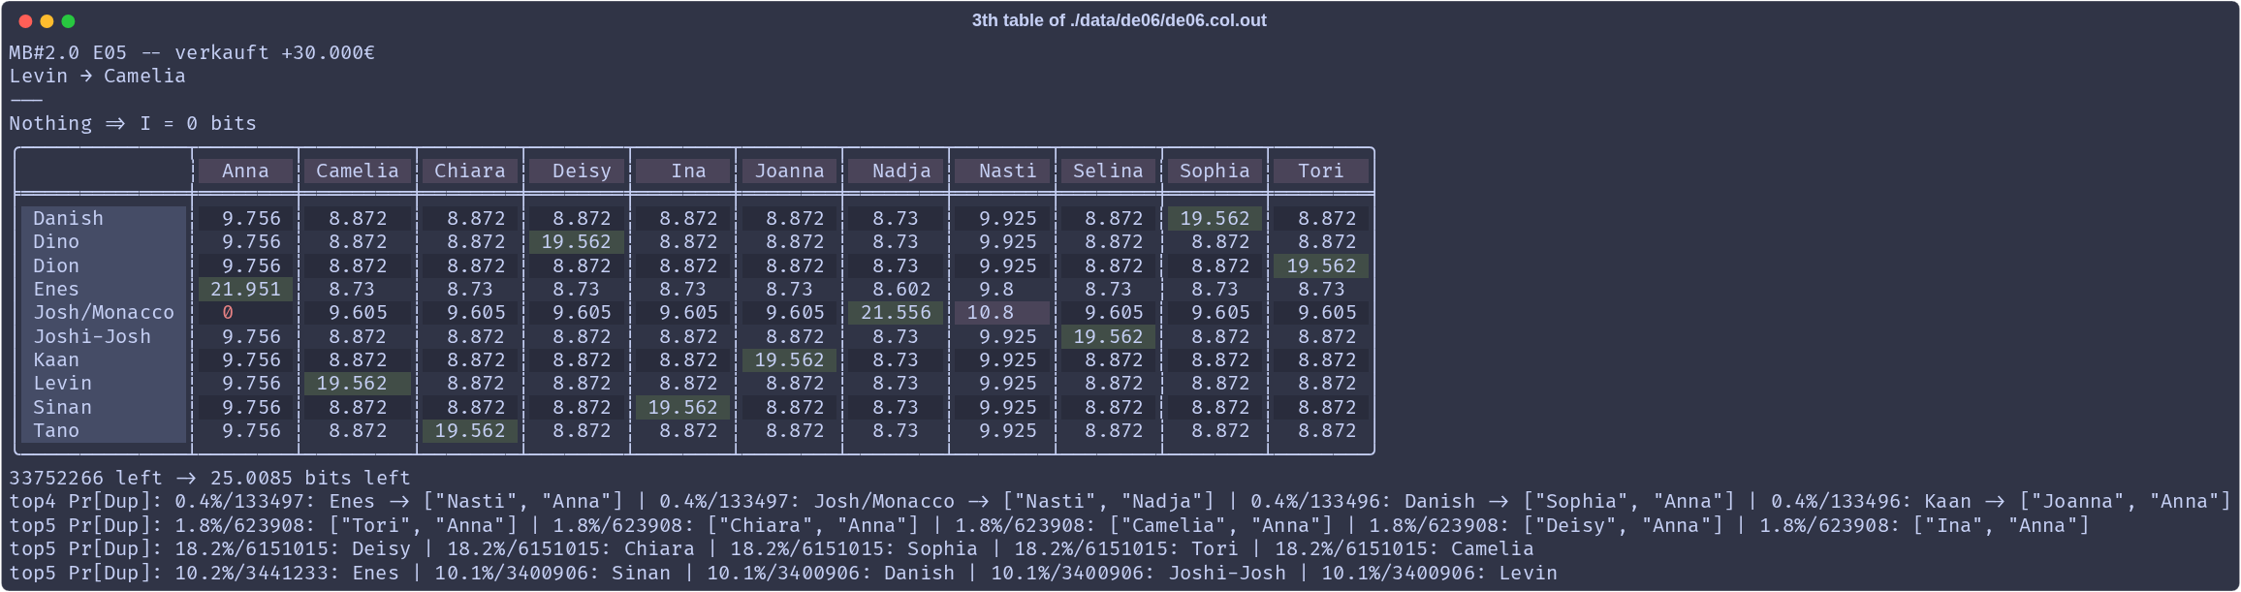Click '["Tori", "Anna"]' in the top5 line
2241x592 pixels.
423,525
